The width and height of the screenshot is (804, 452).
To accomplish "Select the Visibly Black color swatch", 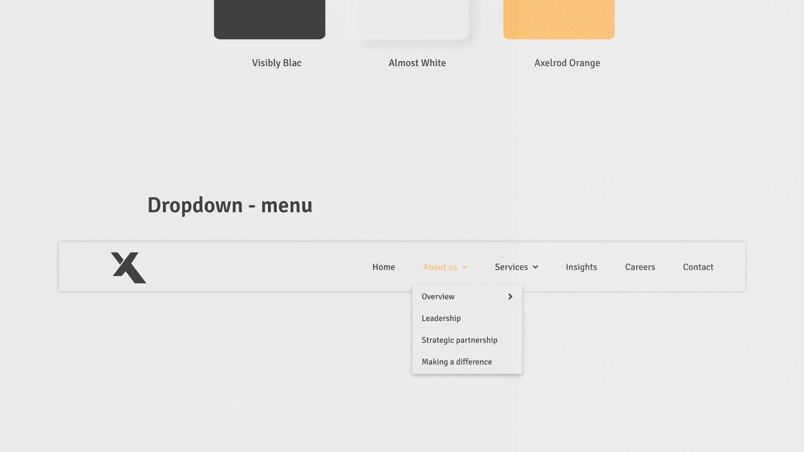I will (x=269, y=19).
